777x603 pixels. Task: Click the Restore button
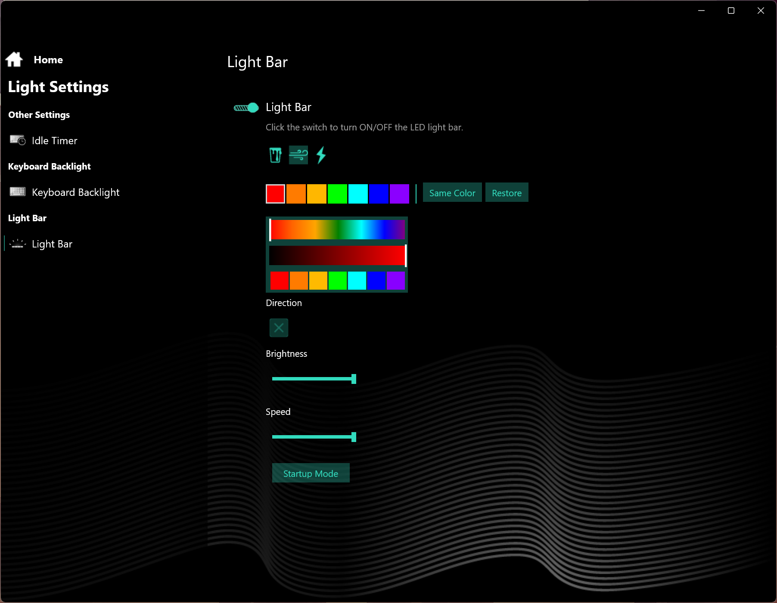click(507, 192)
